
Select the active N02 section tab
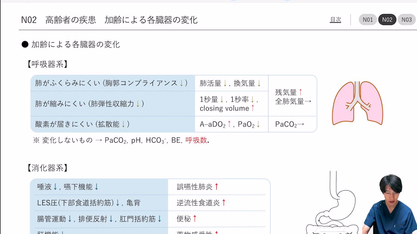coord(387,20)
